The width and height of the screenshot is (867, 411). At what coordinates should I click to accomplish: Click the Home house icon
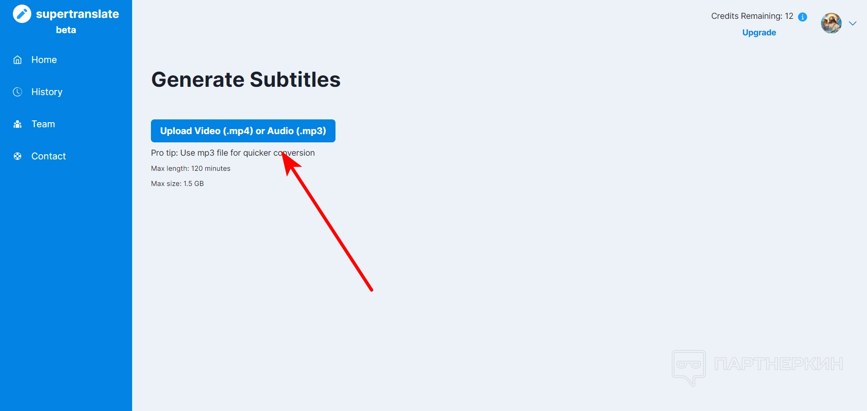coord(17,60)
